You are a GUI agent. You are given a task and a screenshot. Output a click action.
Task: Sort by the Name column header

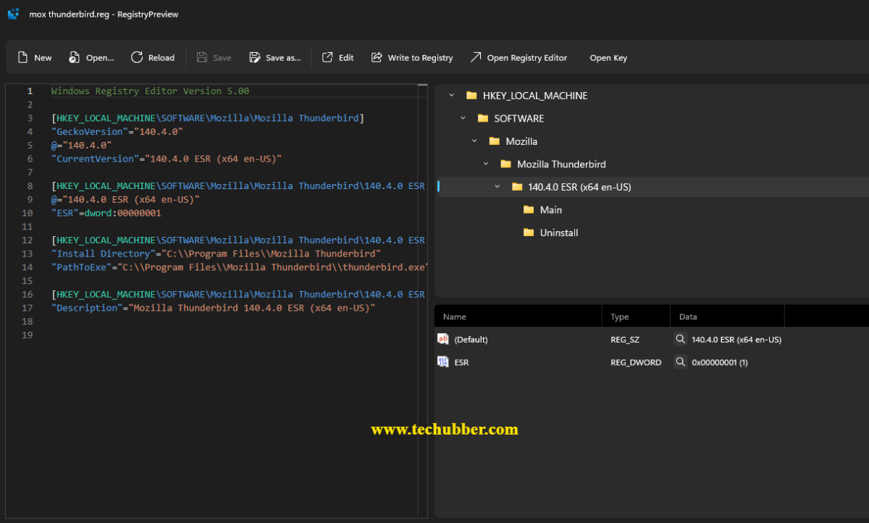(518, 317)
